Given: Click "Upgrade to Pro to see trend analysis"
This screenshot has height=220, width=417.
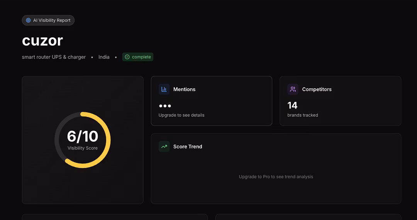Looking at the screenshot, I should [x=276, y=177].
